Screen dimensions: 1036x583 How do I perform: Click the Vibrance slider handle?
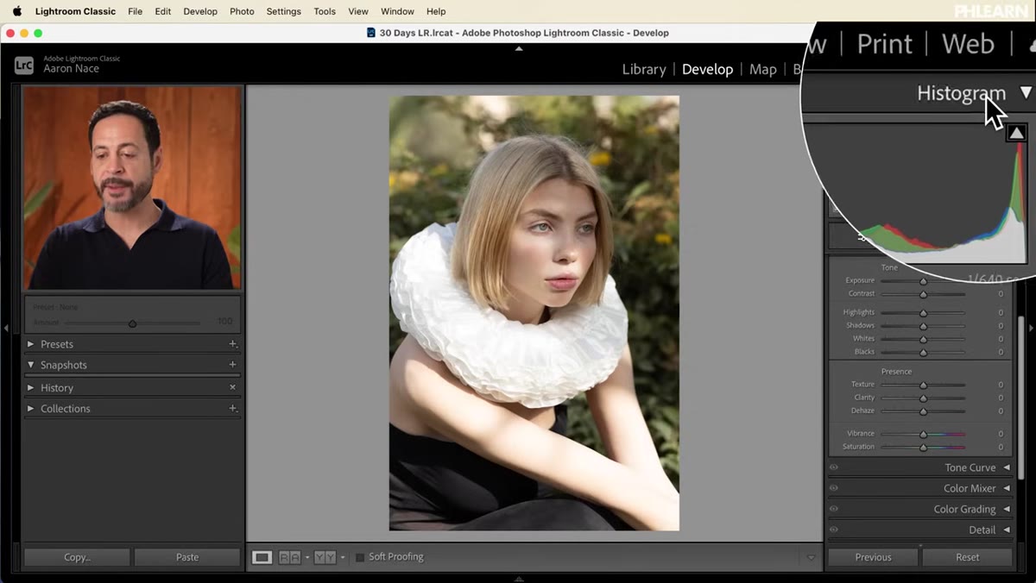[x=923, y=434]
